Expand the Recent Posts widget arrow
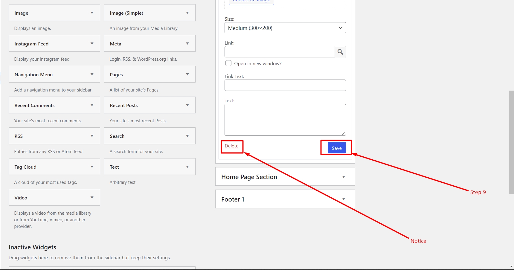This screenshot has height=270, width=514. coord(187,105)
